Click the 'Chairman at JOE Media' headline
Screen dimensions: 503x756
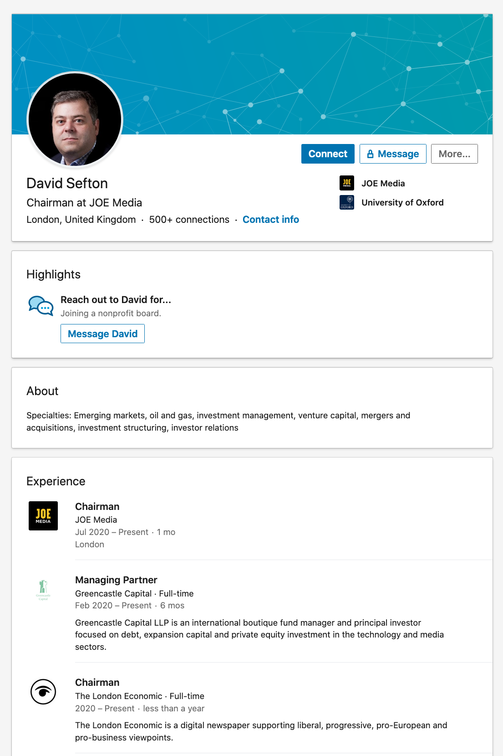click(84, 203)
